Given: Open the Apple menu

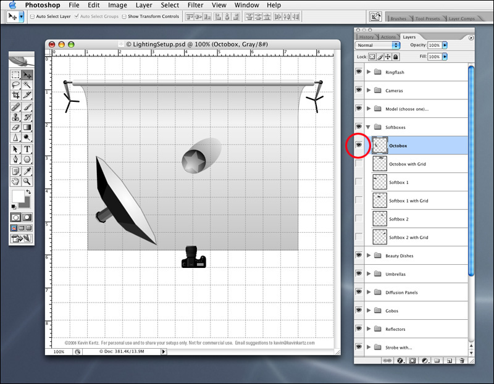Looking at the screenshot, I should pyautogui.click(x=12, y=5).
